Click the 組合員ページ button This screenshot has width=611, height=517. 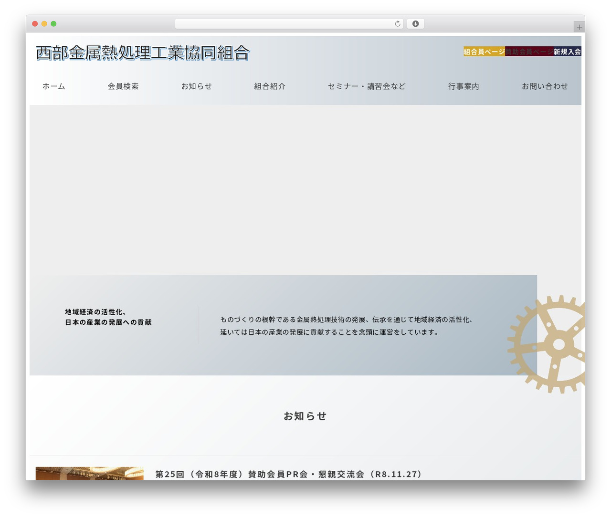coord(484,52)
